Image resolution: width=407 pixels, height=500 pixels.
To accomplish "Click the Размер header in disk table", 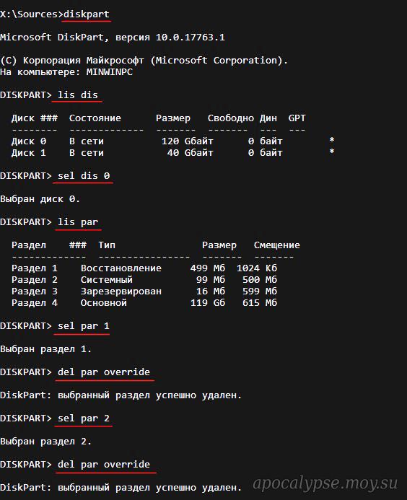I will [x=173, y=118].
